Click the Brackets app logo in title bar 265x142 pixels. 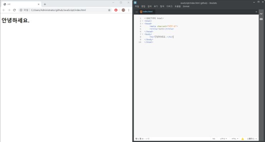[135, 3]
